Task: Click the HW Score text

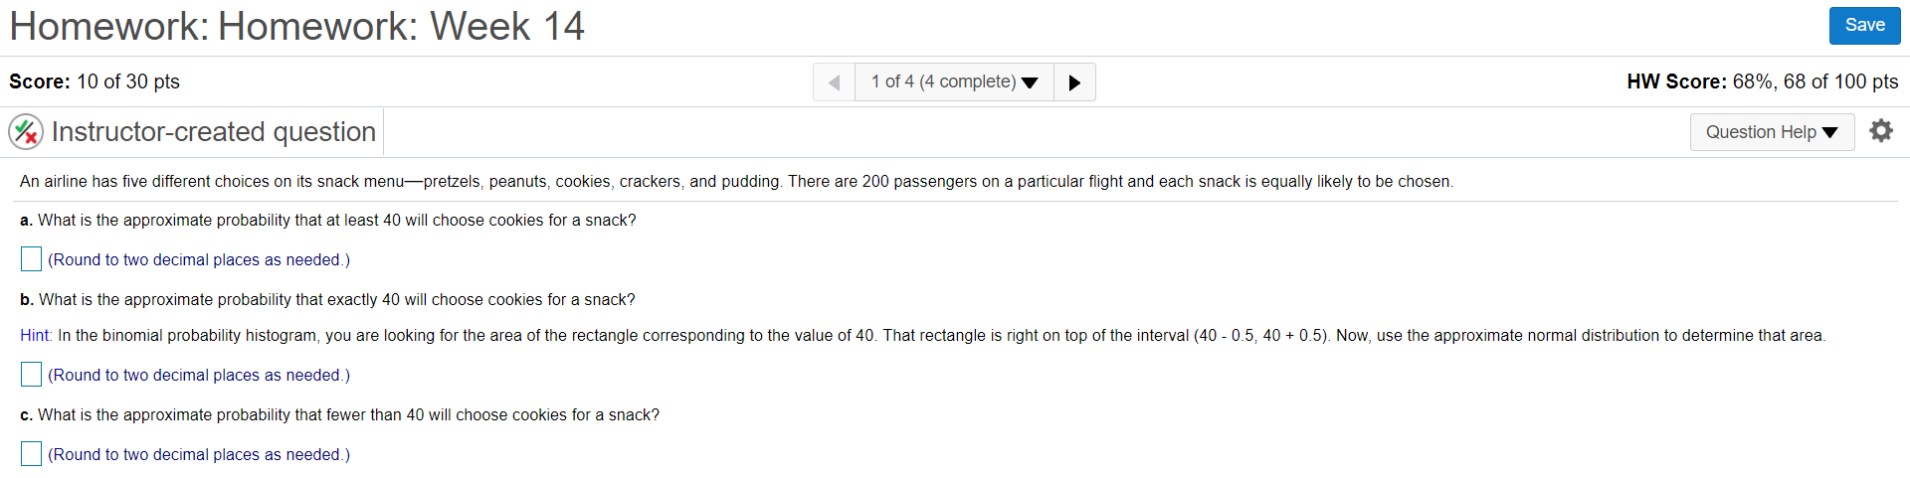Action: tap(1763, 81)
